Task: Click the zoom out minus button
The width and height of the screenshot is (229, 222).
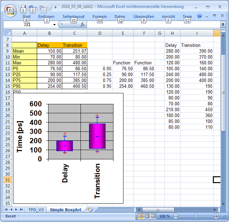Action: click(x=176, y=216)
